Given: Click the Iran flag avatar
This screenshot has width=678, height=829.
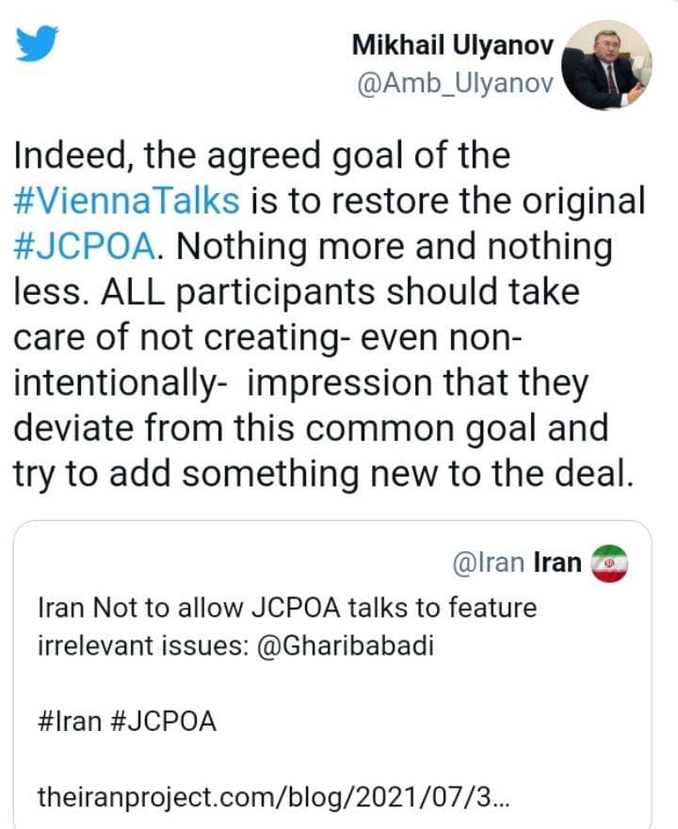Looking at the screenshot, I should tap(607, 562).
